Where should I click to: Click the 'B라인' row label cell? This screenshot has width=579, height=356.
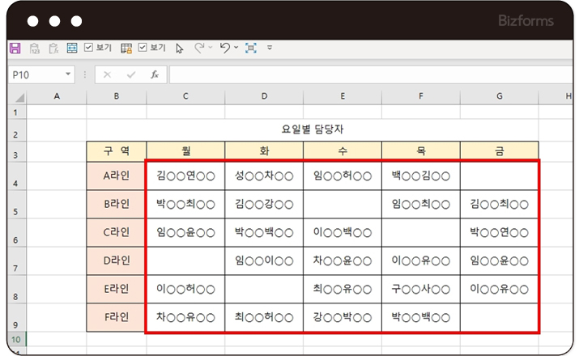(x=117, y=205)
